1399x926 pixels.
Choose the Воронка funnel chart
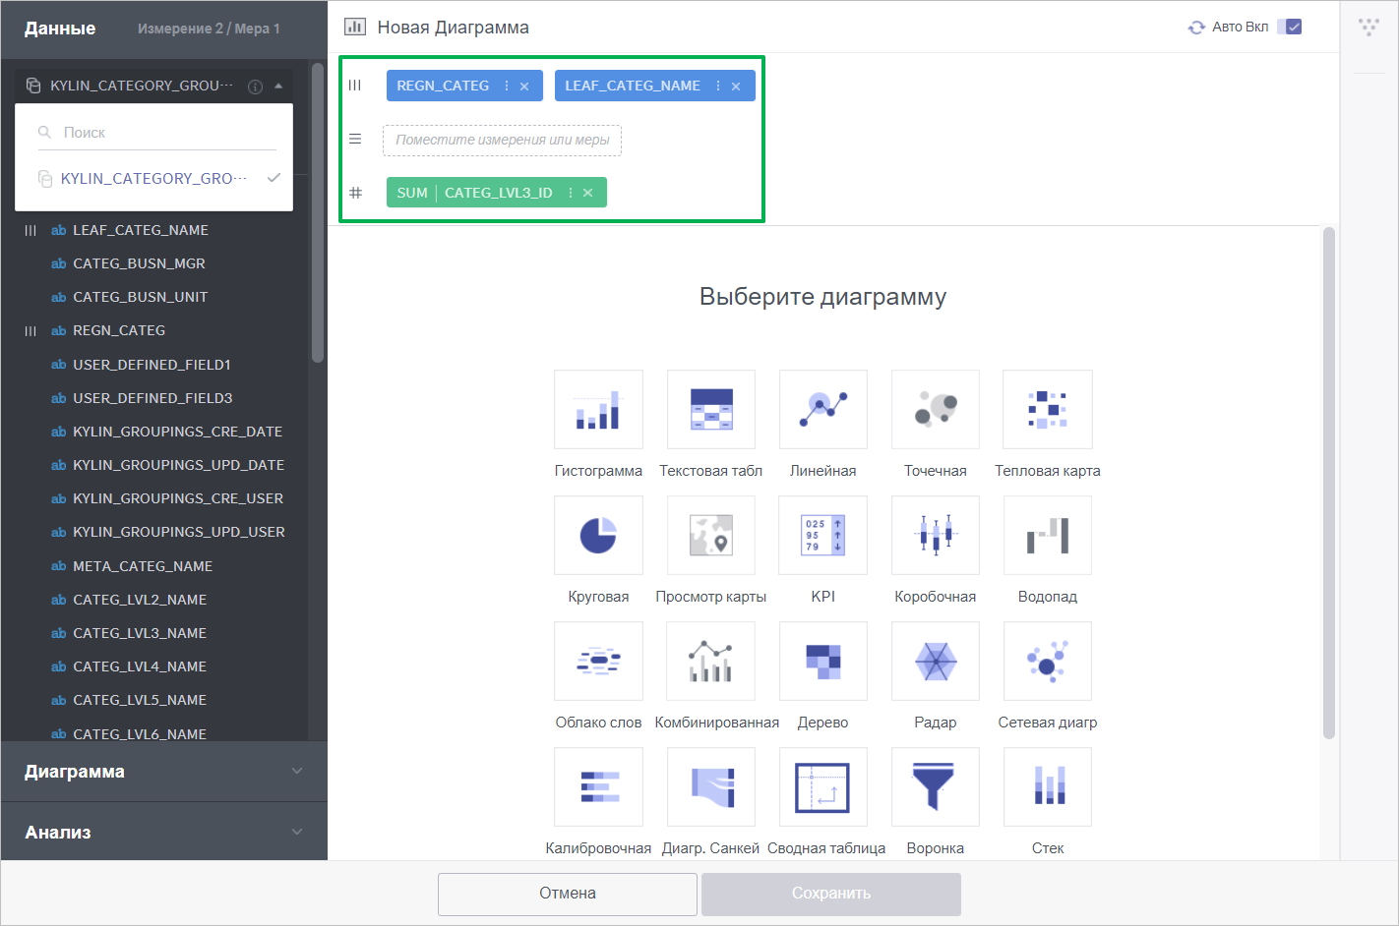pyautogui.click(x=935, y=786)
